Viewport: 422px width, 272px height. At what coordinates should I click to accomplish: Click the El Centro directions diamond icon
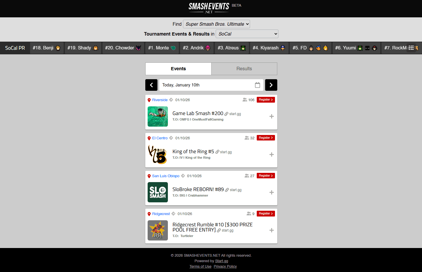[171, 138]
